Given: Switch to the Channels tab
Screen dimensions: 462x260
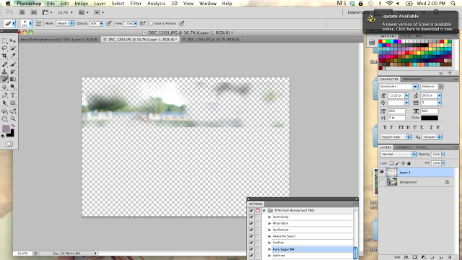Looking at the screenshot, I should (403, 147).
